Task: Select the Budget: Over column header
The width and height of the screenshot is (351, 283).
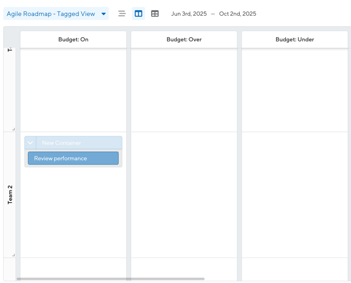Action: (x=184, y=39)
